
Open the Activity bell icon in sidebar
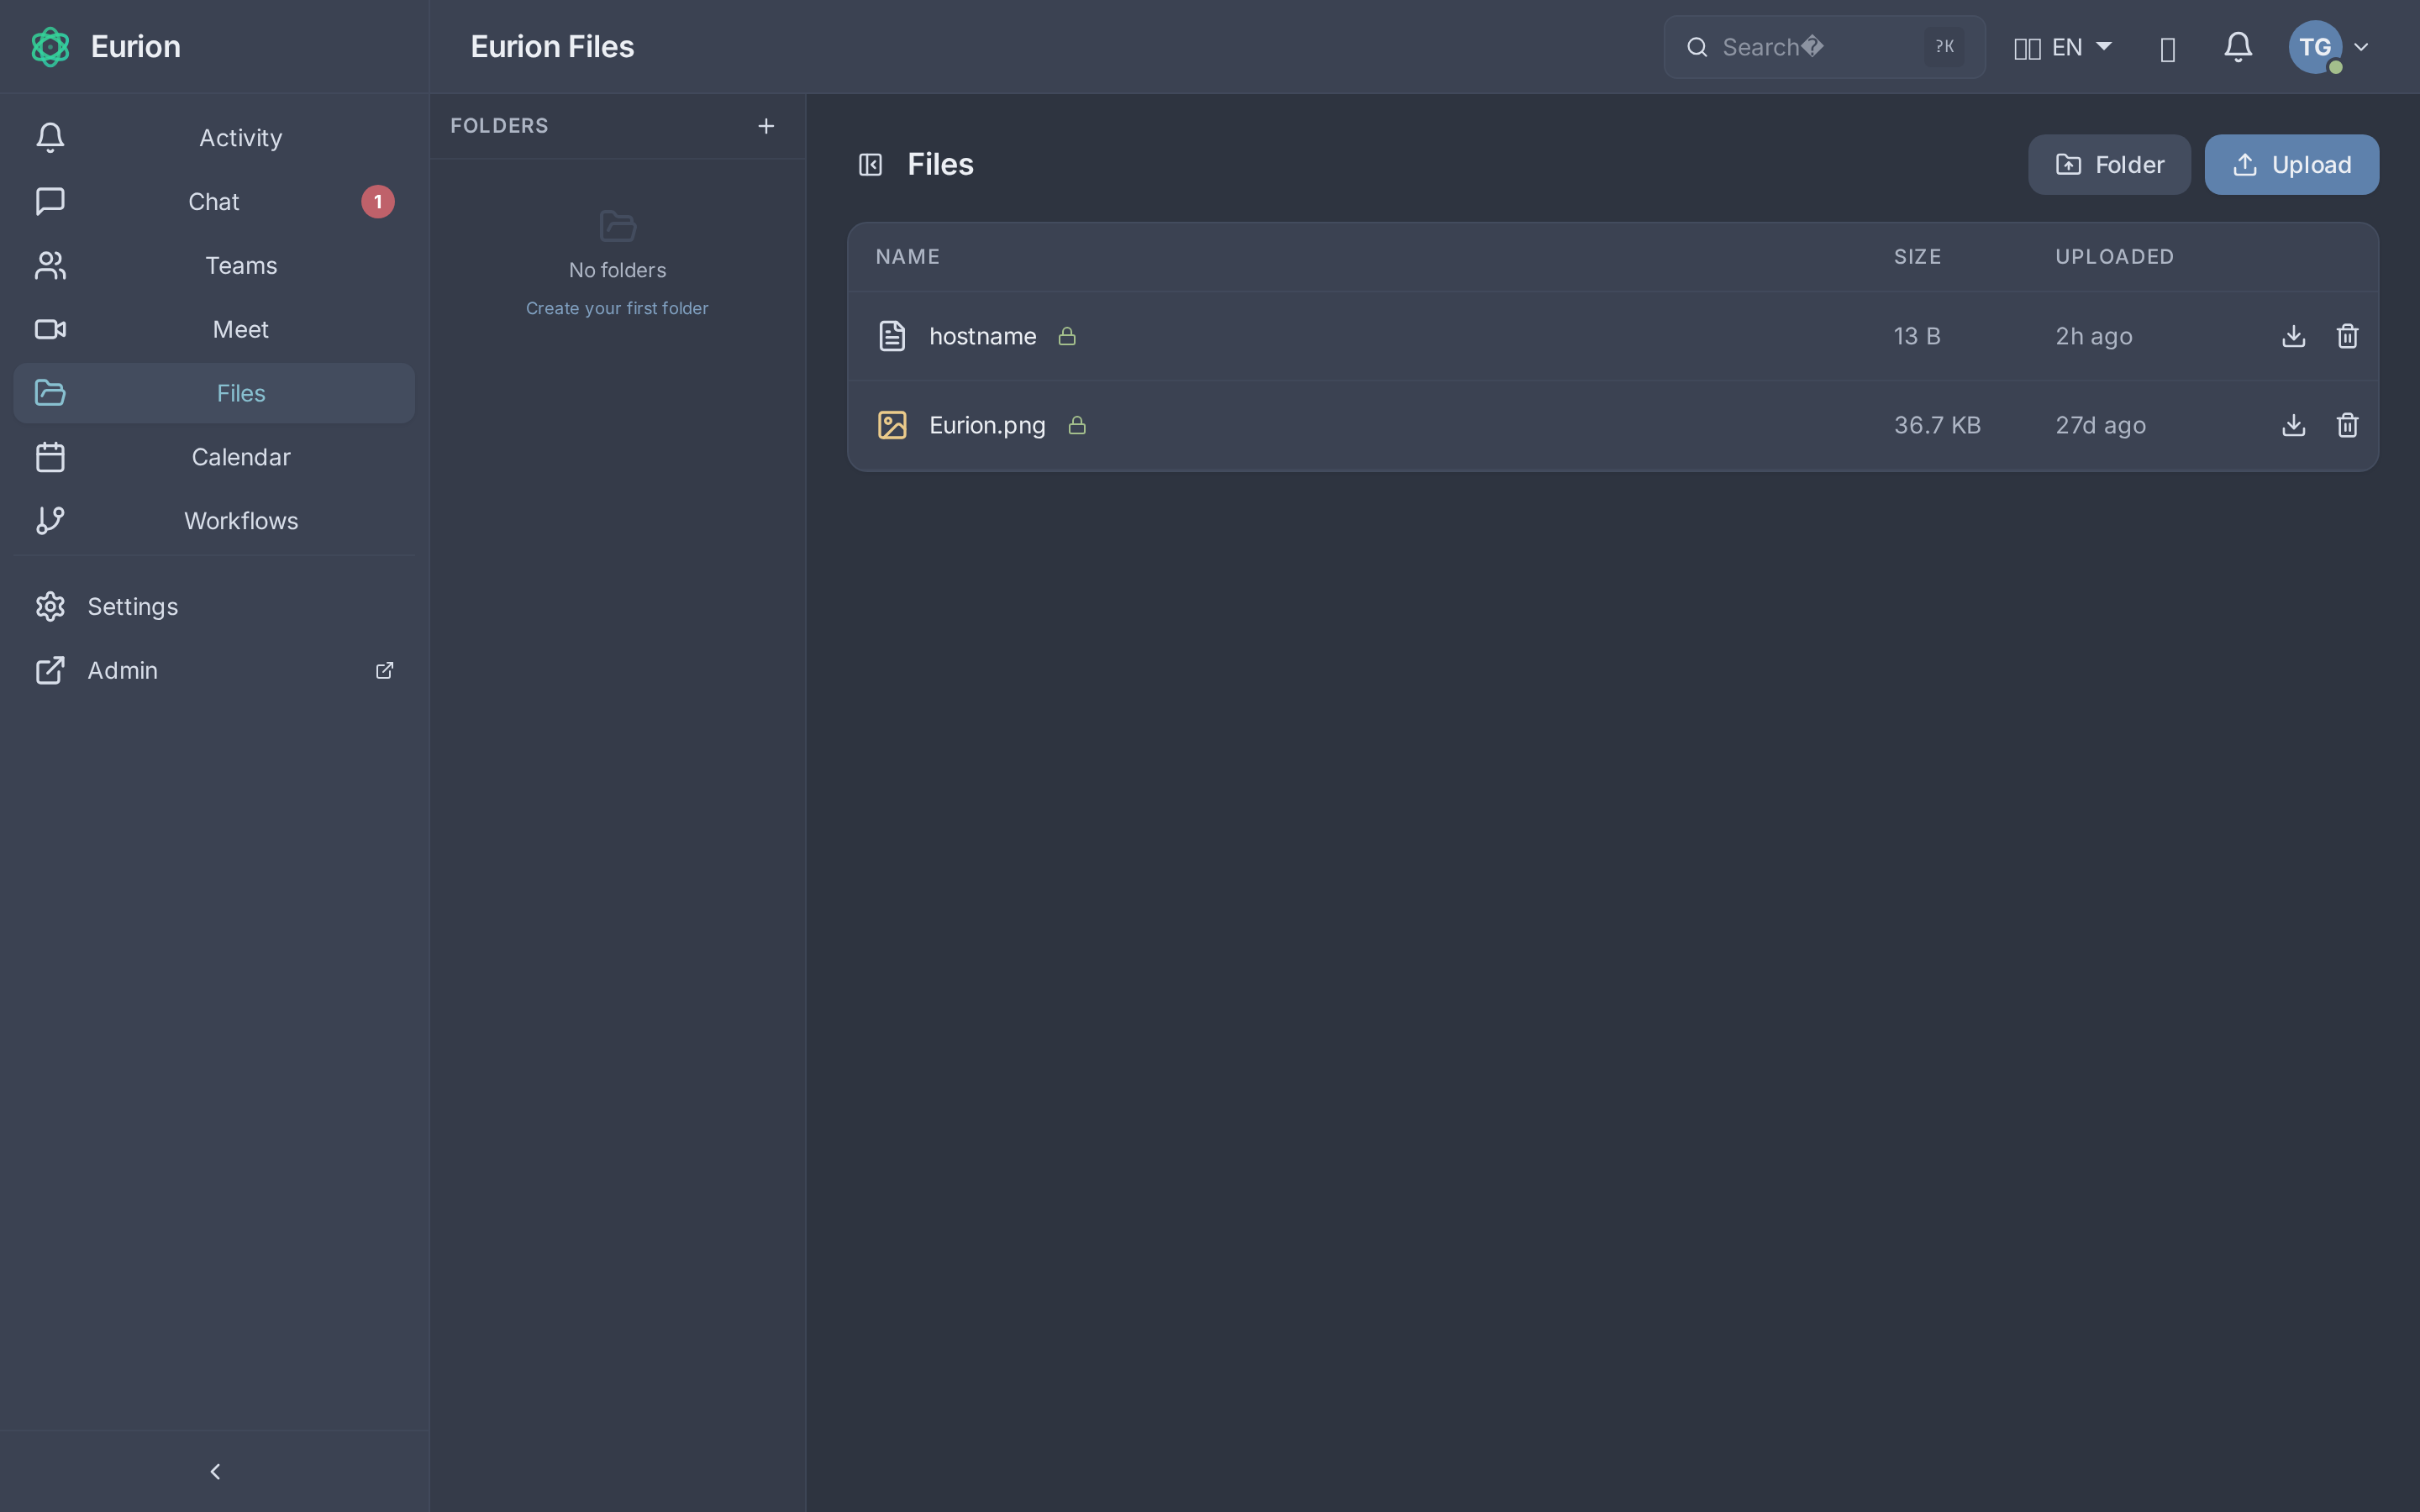coord(50,137)
